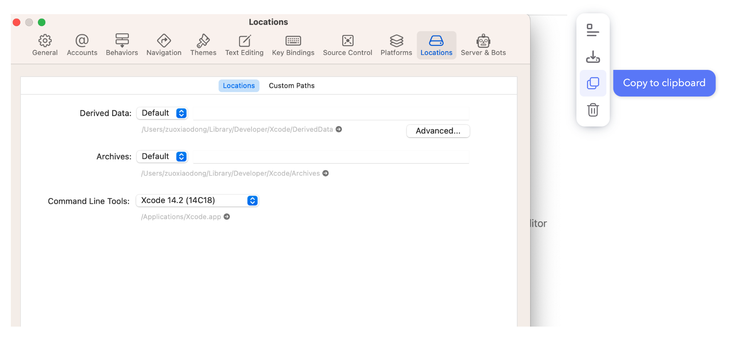Click the Command Line Tools: label
Screen dimensions: 743x337
tap(89, 201)
